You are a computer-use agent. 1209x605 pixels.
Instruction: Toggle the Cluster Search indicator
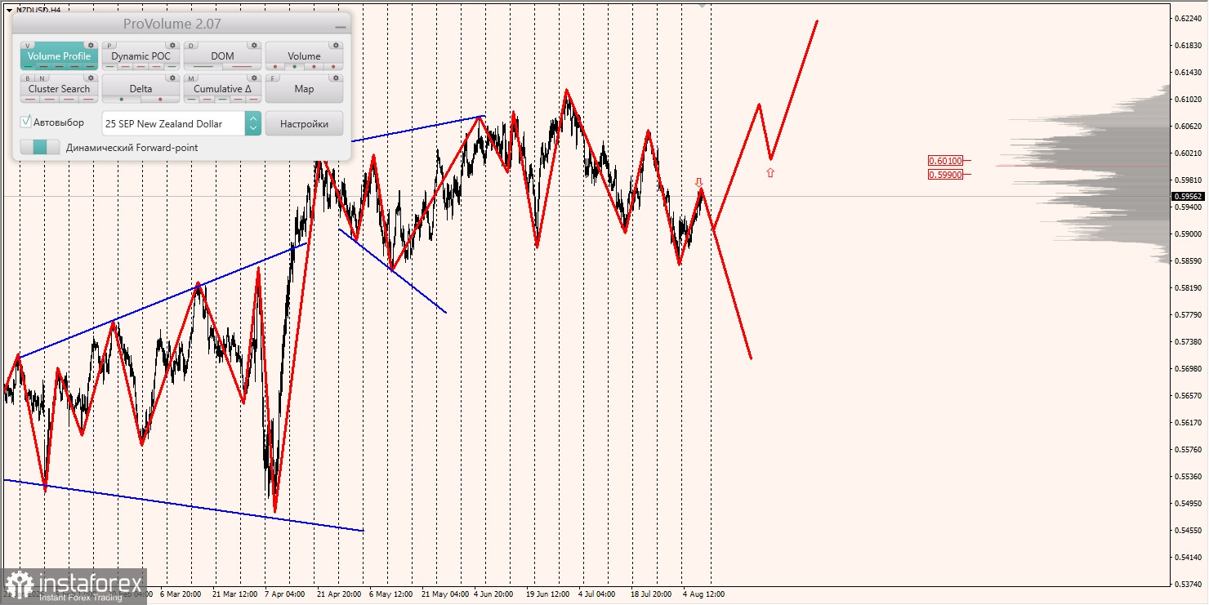tap(59, 89)
